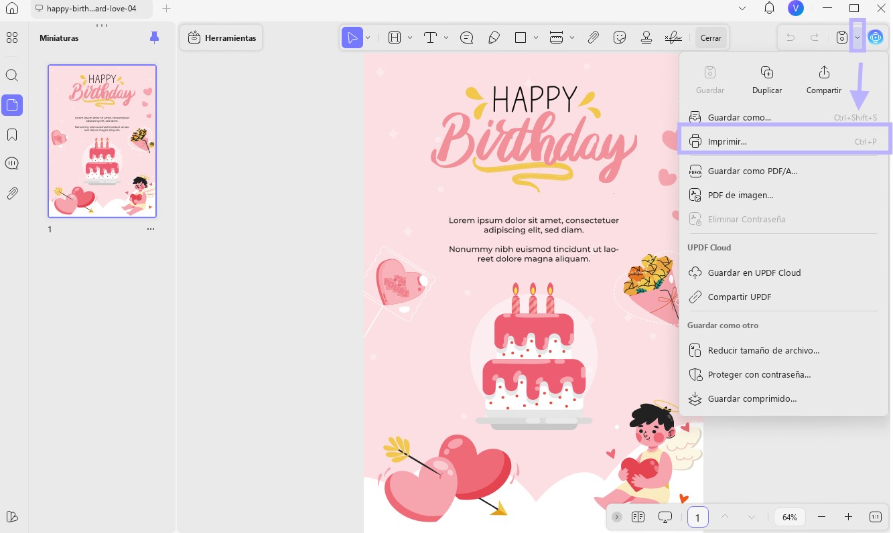
Task: Toggle the pin on Miniaturas panel
Action: [x=155, y=38]
